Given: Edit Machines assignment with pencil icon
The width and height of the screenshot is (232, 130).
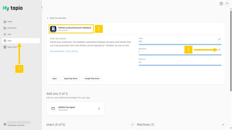Looking at the screenshot, I should 219,50.
